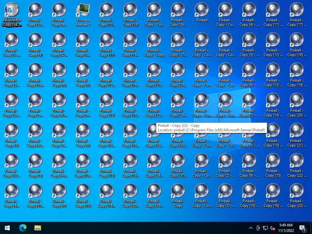Select the "Pinball - Copy (9)" shortcut

83,136
